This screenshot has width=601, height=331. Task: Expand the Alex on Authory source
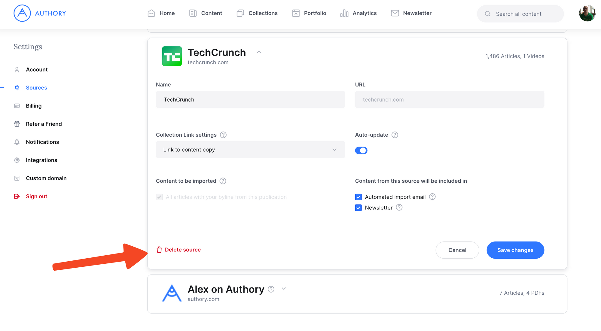click(x=284, y=289)
